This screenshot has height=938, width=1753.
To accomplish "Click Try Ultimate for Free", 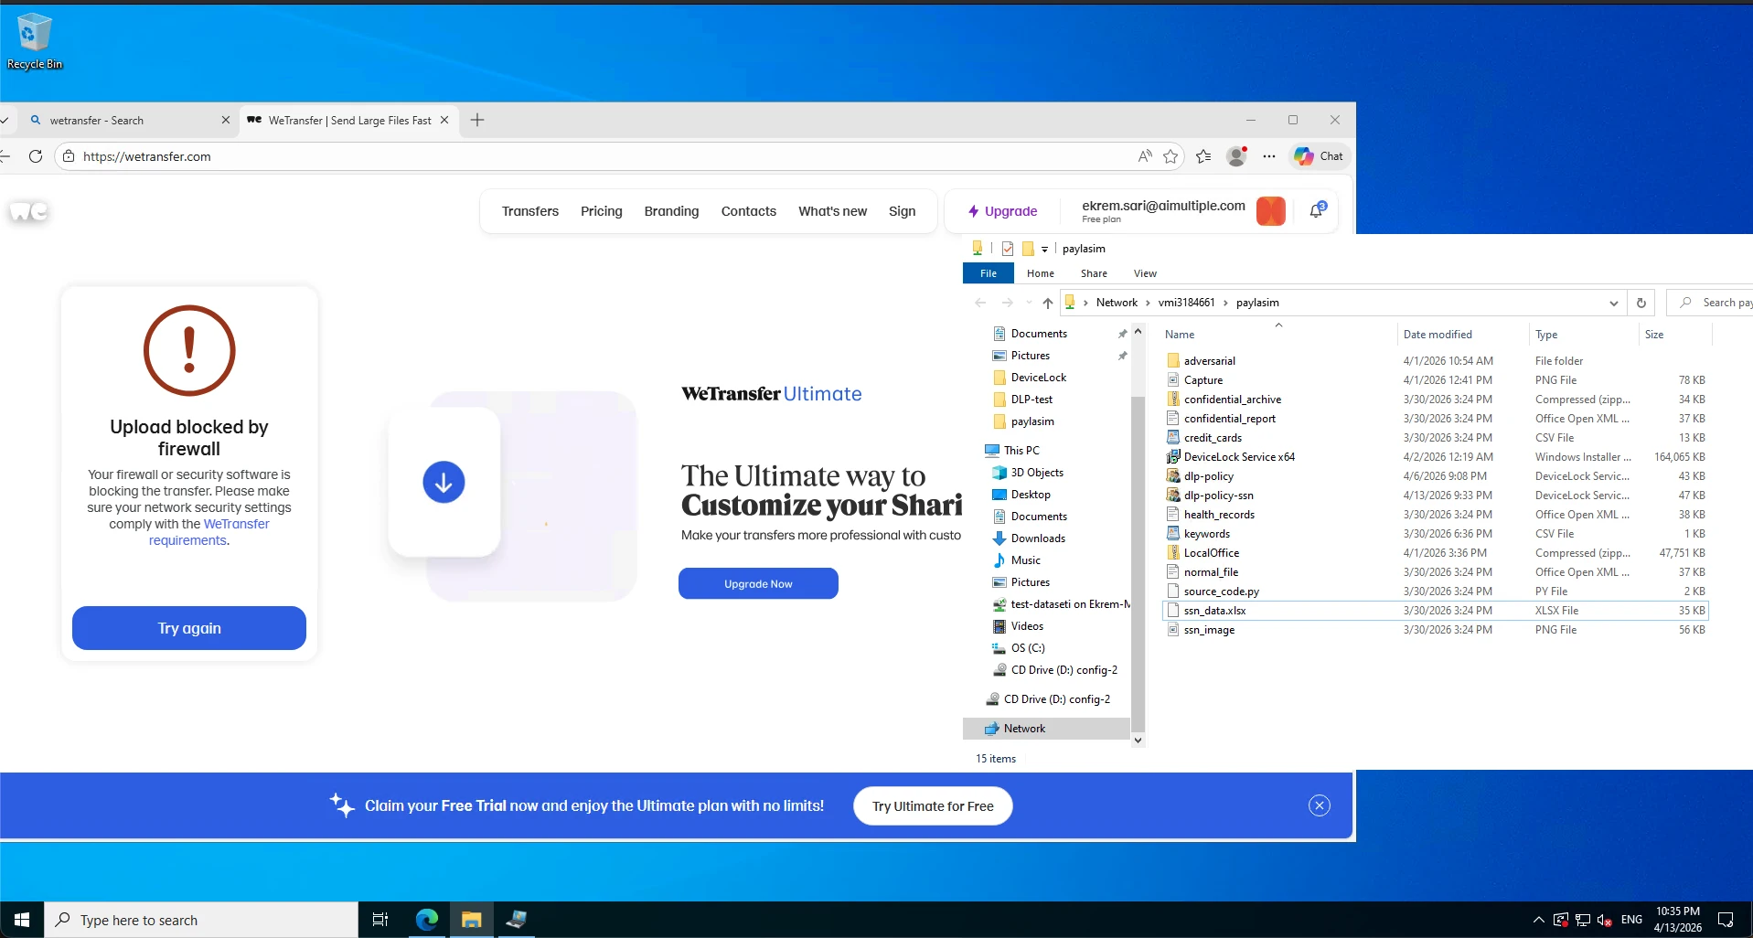I will click(933, 805).
